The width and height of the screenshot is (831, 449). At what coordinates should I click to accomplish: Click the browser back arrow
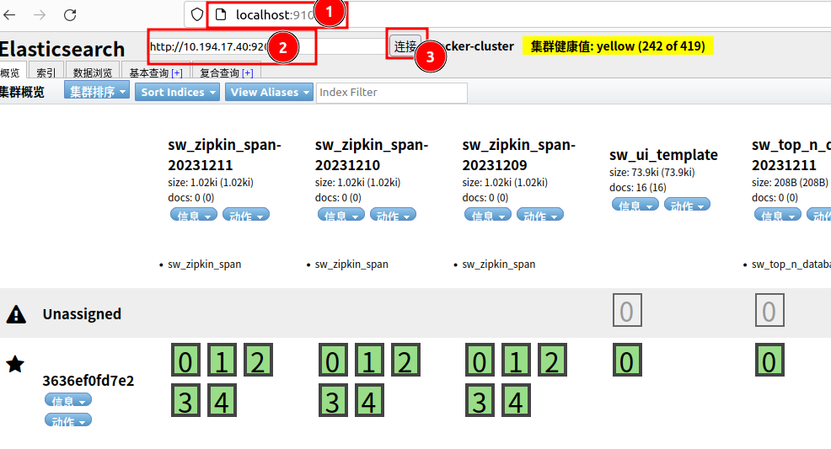[10, 14]
